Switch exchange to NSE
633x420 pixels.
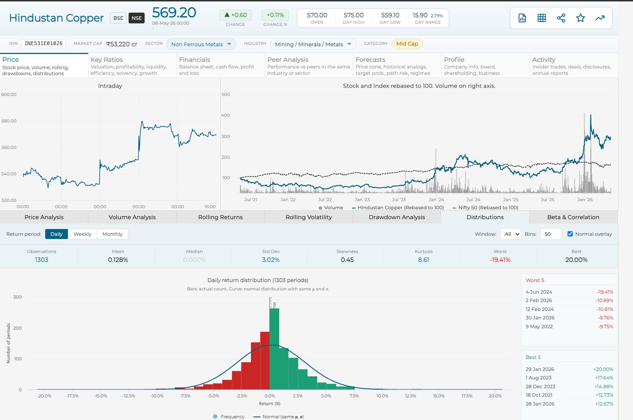pyautogui.click(x=136, y=18)
